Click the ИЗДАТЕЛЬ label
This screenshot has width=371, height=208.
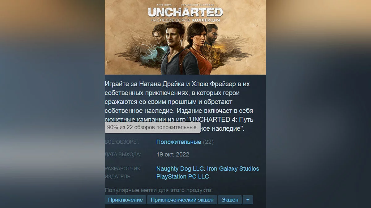pyautogui.click(x=118, y=177)
